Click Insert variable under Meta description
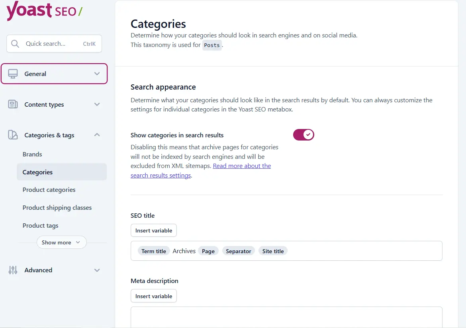This screenshot has width=466, height=328. coord(154,296)
